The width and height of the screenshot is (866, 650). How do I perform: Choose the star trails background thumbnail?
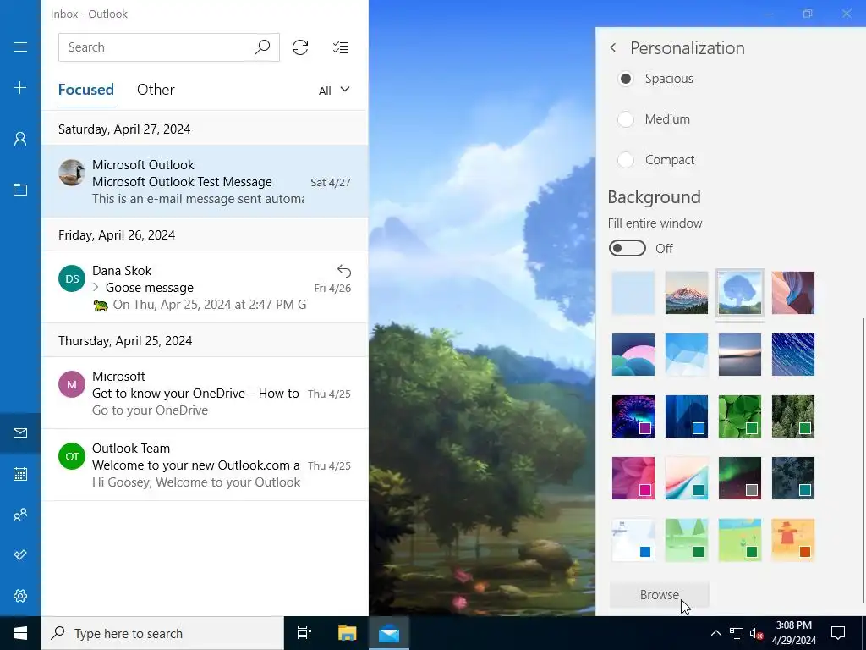793,355
